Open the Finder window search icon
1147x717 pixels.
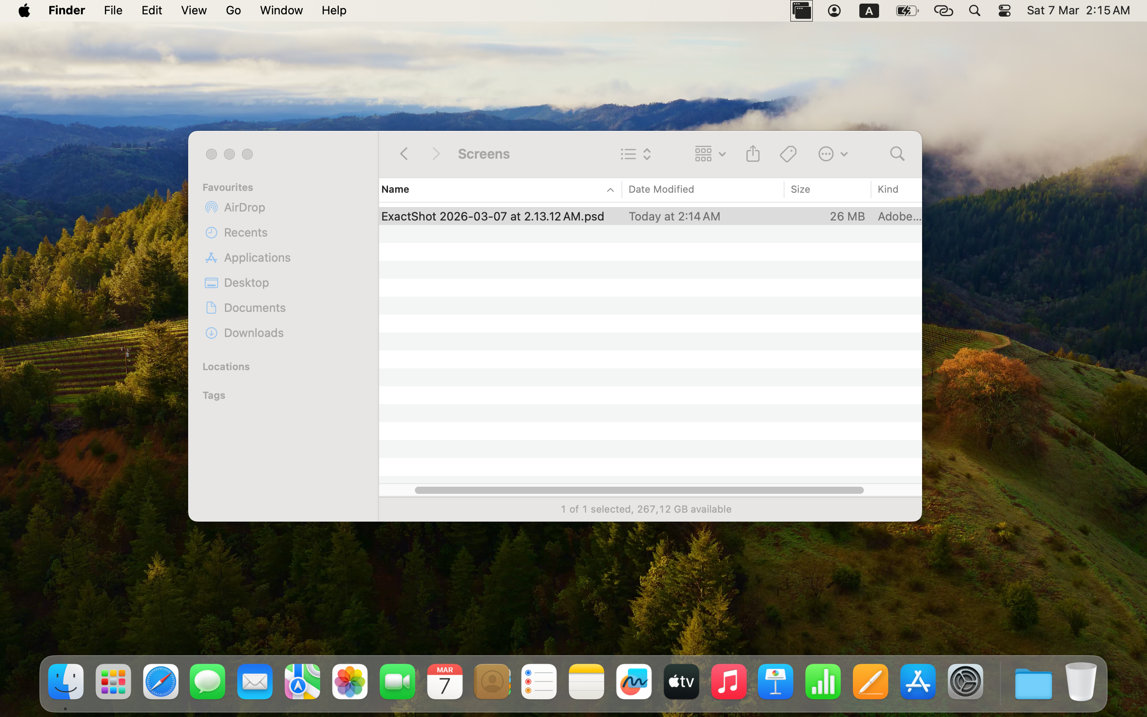tap(897, 154)
